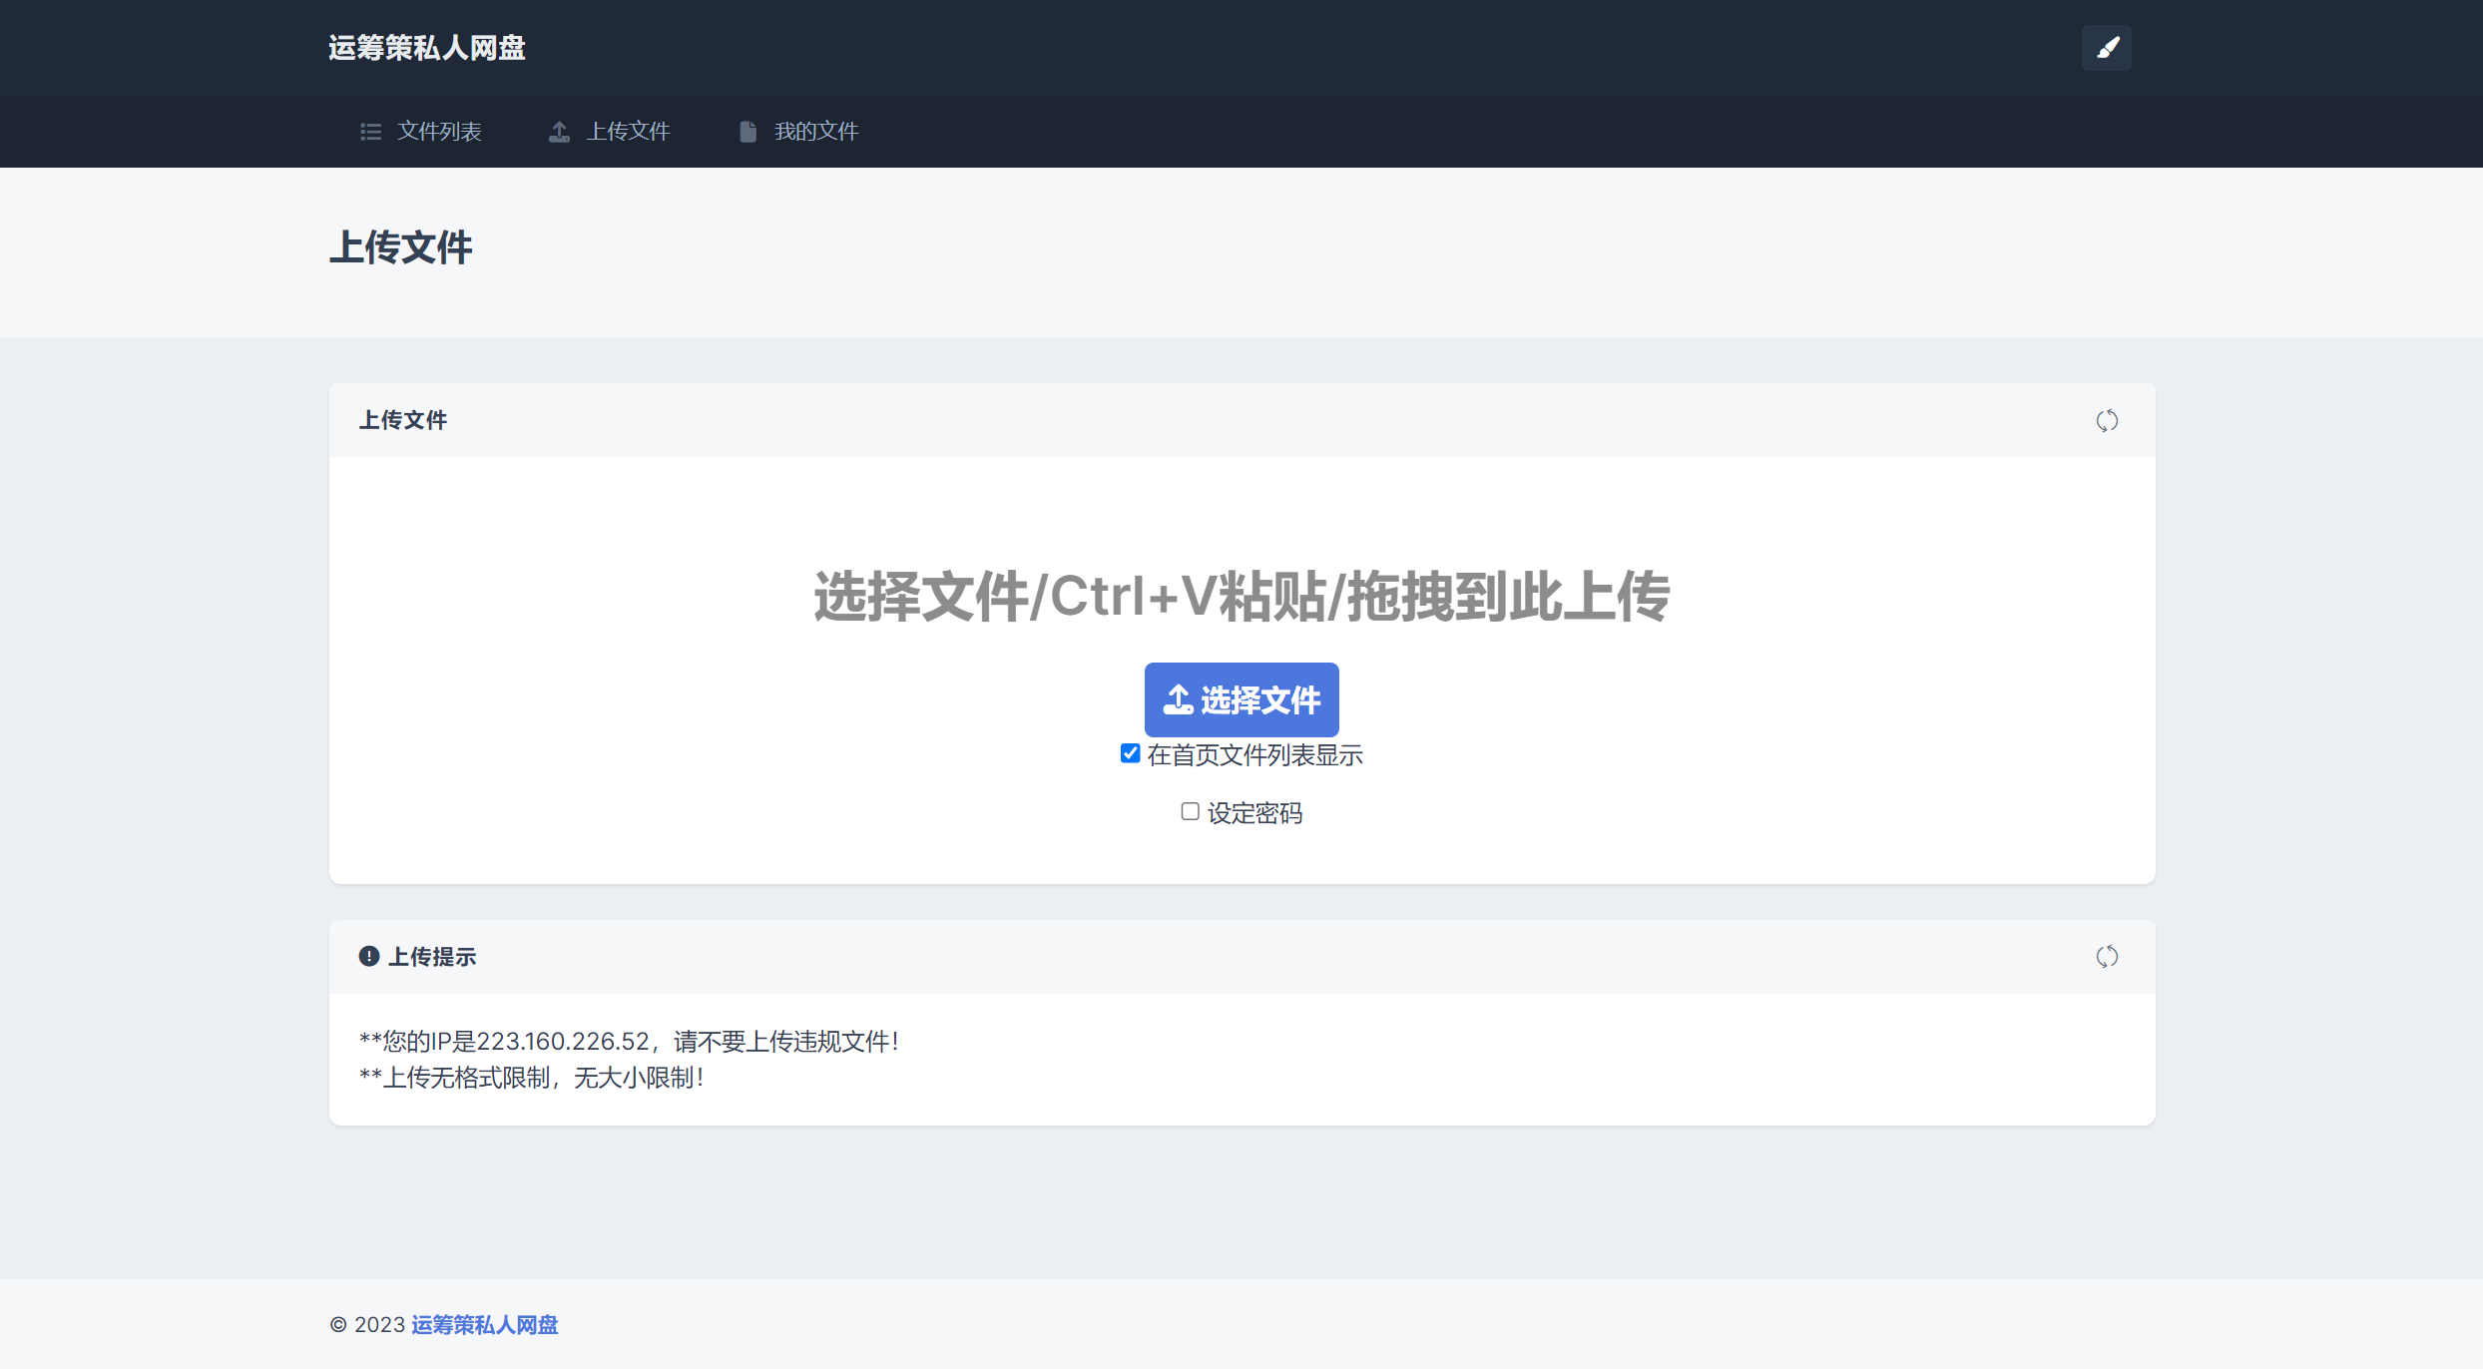This screenshot has height=1369, width=2483.
Task: Click the 上传提示 card header title
Action: coord(431,957)
